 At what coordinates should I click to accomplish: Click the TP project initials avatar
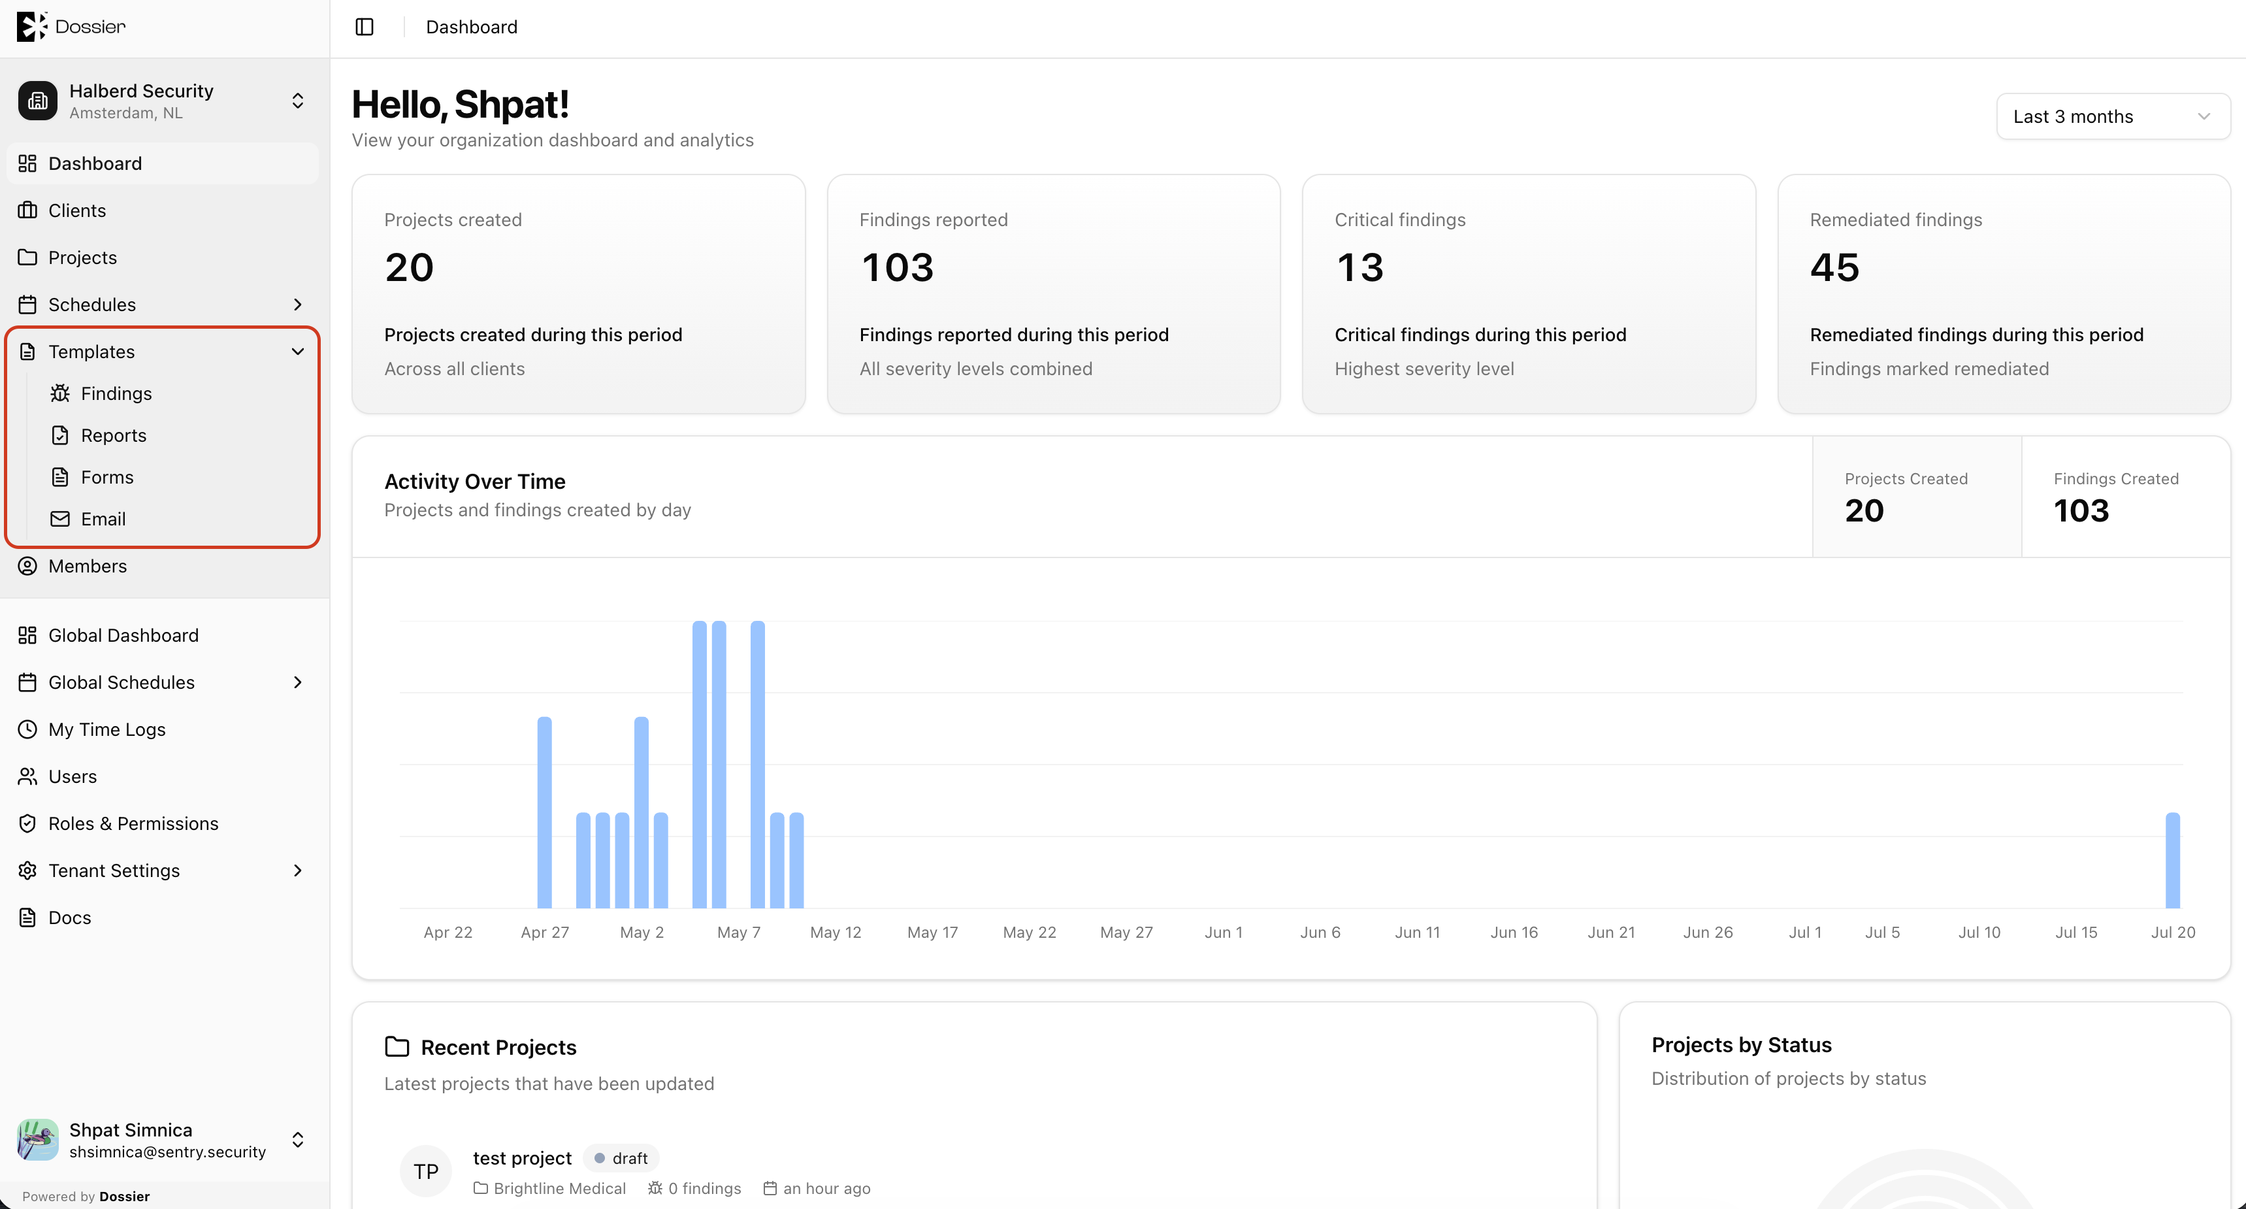[x=425, y=1172]
